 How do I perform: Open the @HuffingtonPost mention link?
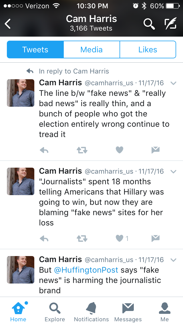click(86, 270)
